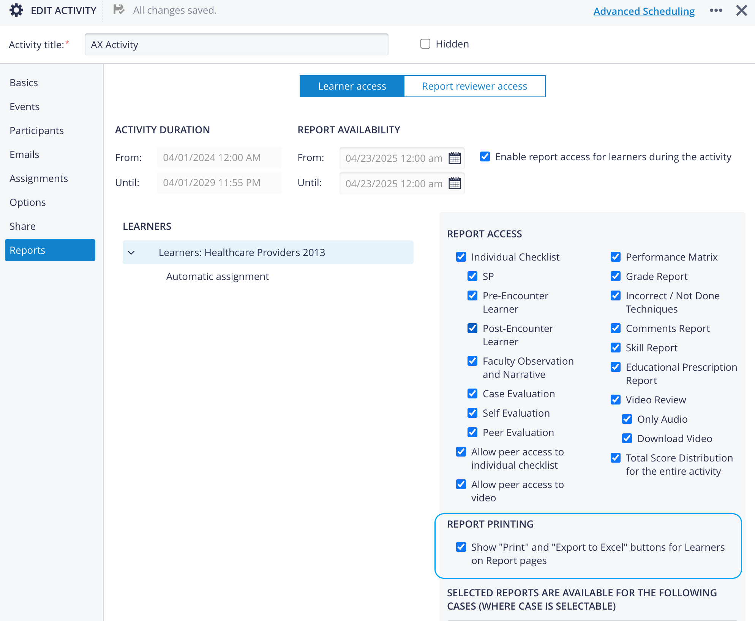Toggle the Hidden checkbox
The width and height of the screenshot is (755, 621).
click(425, 44)
